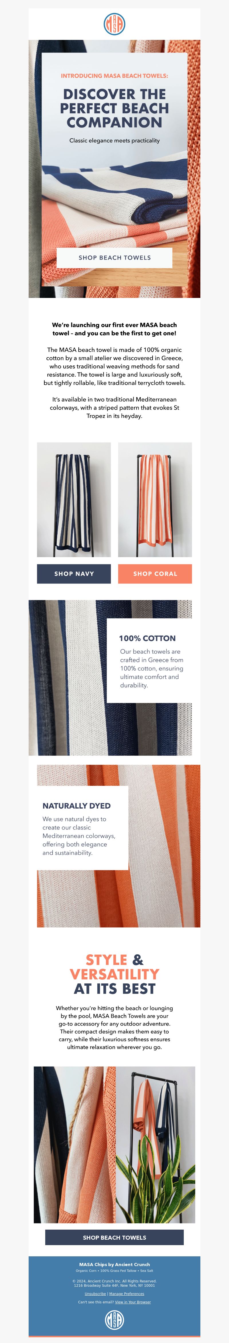The width and height of the screenshot is (229, 1343).
Task: Click the white MASA logo in the footer
Action: tap(114, 1320)
